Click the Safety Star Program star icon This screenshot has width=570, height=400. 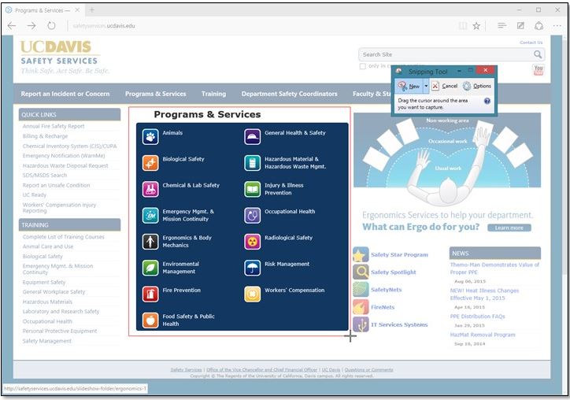[361, 255]
